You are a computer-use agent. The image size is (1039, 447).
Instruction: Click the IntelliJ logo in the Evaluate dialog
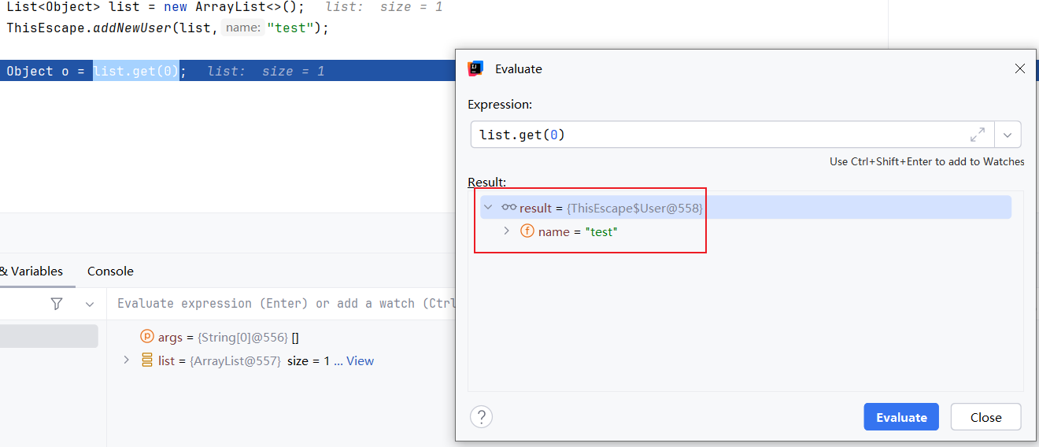point(475,68)
